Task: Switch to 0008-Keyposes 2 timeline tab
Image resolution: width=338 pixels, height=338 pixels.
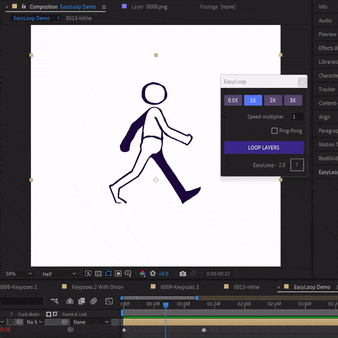Action: [x=18, y=287]
